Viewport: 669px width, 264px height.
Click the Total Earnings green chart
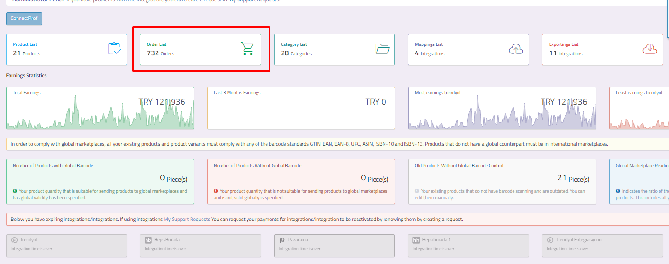tap(100, 116)
